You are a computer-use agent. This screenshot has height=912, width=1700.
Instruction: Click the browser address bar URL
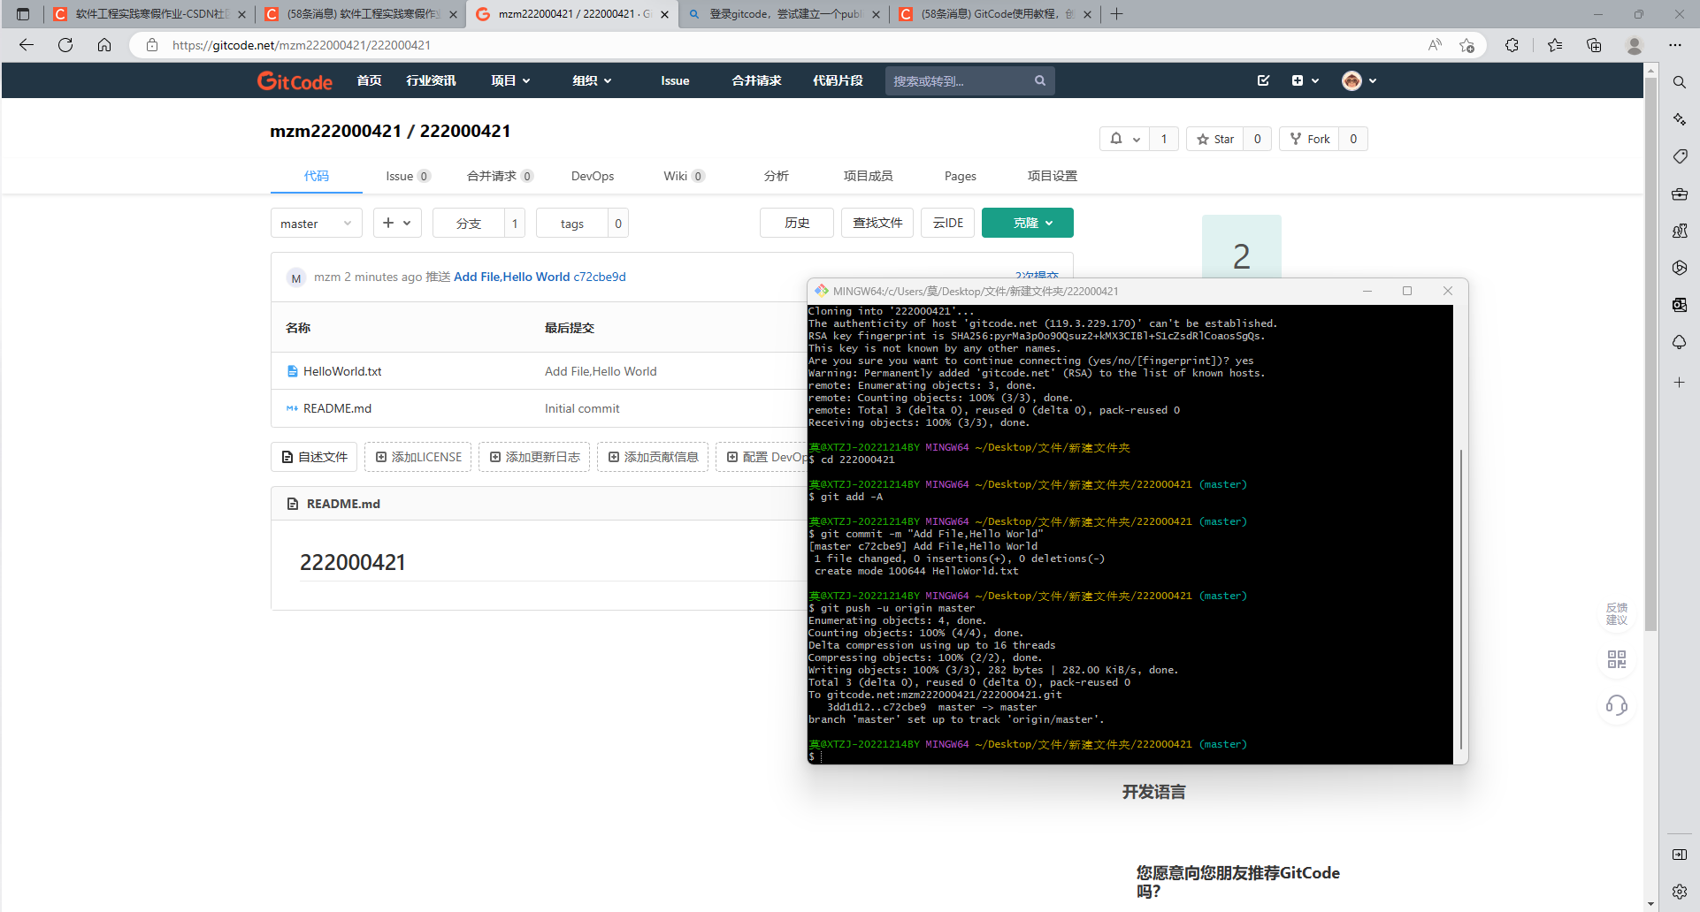coord(302,45)
